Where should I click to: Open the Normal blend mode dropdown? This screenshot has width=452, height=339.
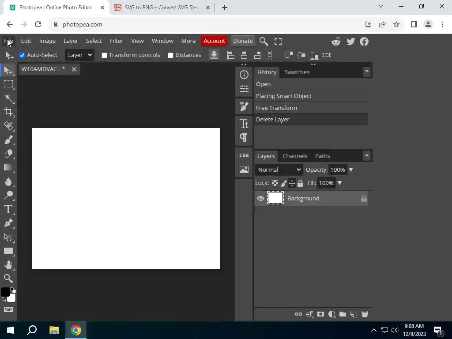pos(279,169)
